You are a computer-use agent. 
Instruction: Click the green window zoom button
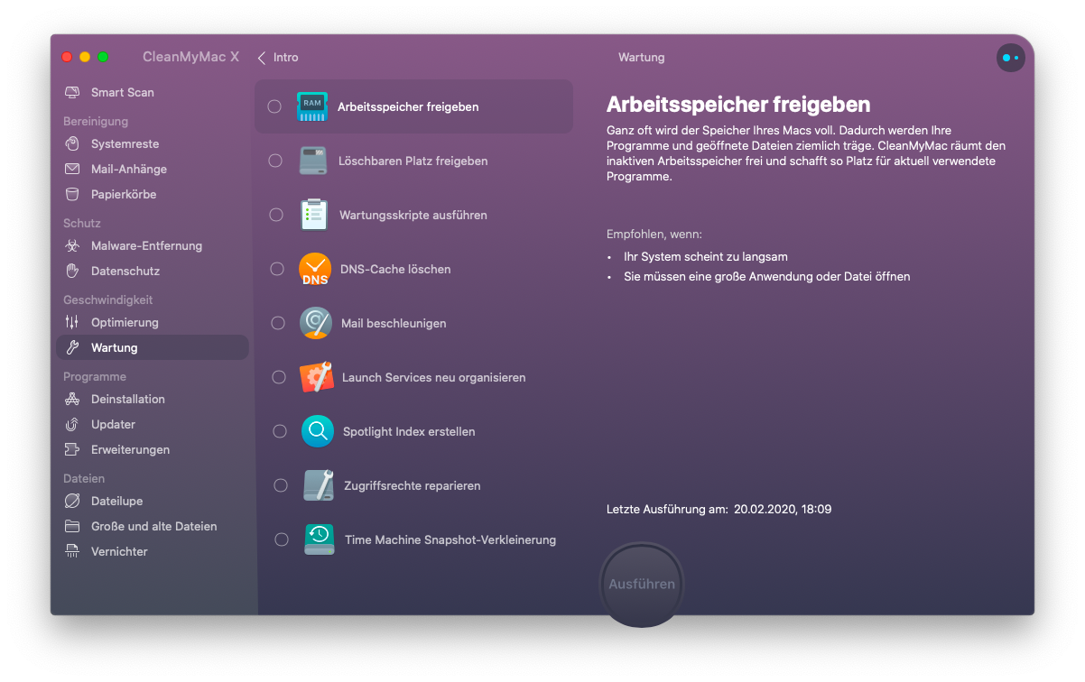click(x=103, y=57)
